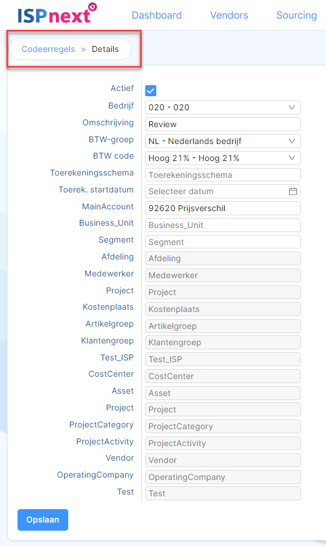Open the BTW-groep dropdown
Screen dimensions: 326x547
[223, 141]
